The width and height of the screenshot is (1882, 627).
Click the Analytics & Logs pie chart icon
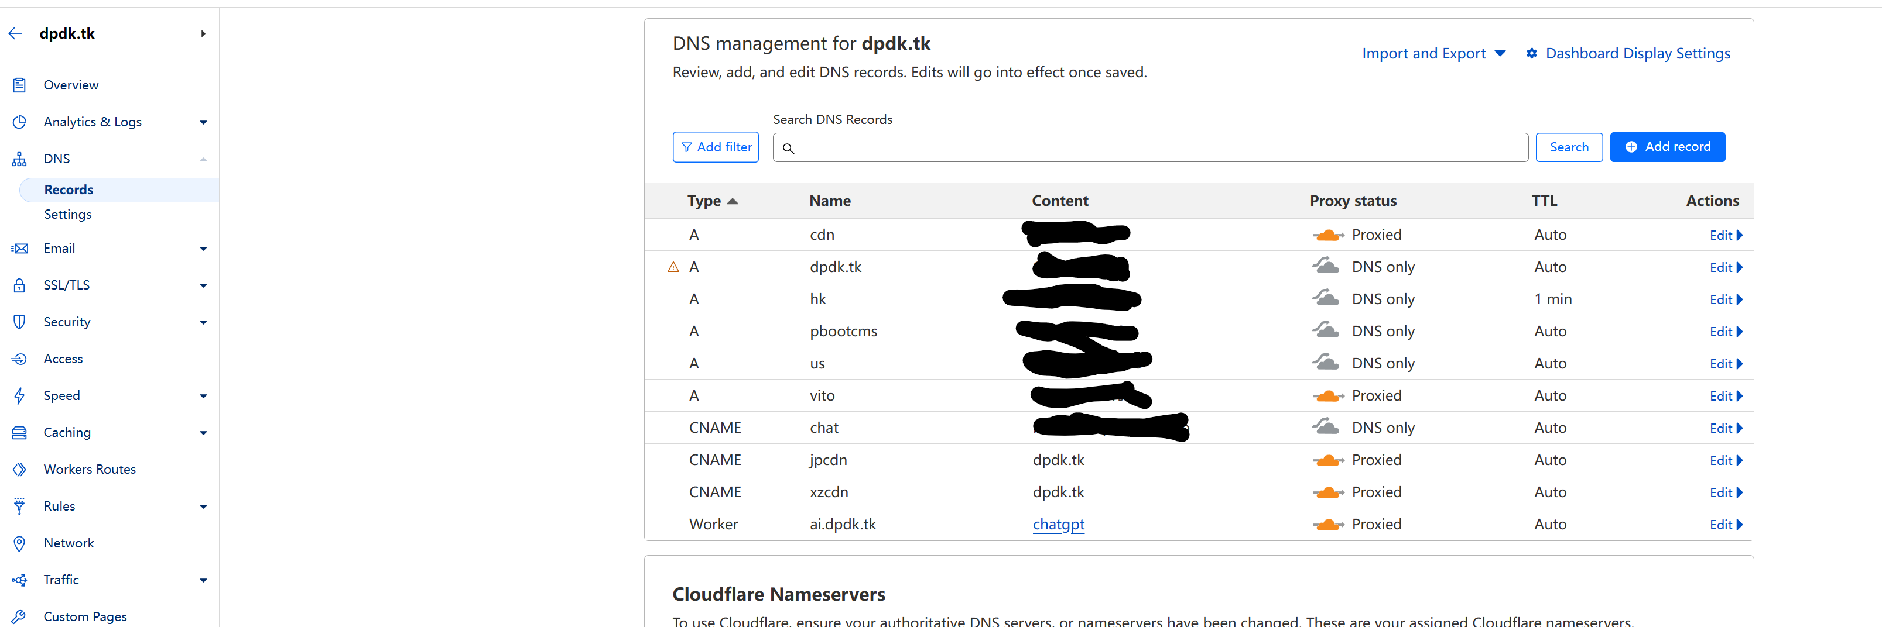click(20, 122)
